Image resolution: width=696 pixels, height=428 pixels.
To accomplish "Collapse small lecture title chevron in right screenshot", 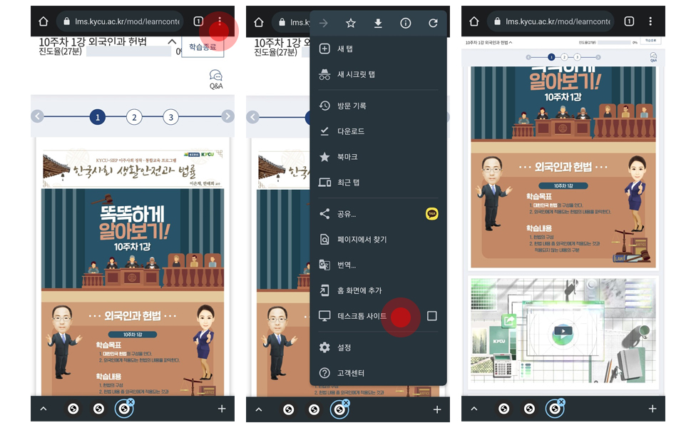I will tap(510, 43).
